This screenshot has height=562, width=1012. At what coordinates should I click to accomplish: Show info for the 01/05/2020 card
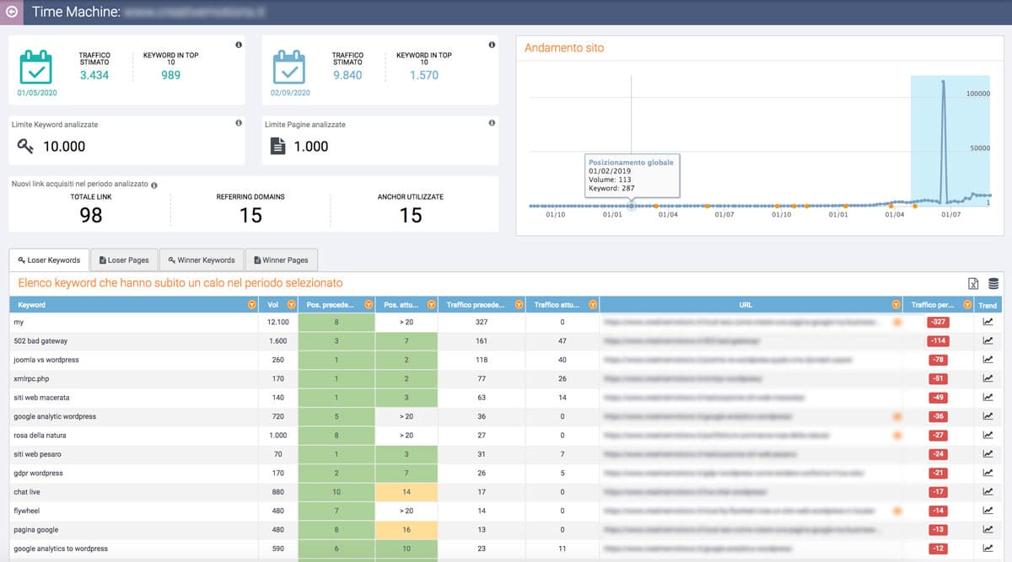239,45
